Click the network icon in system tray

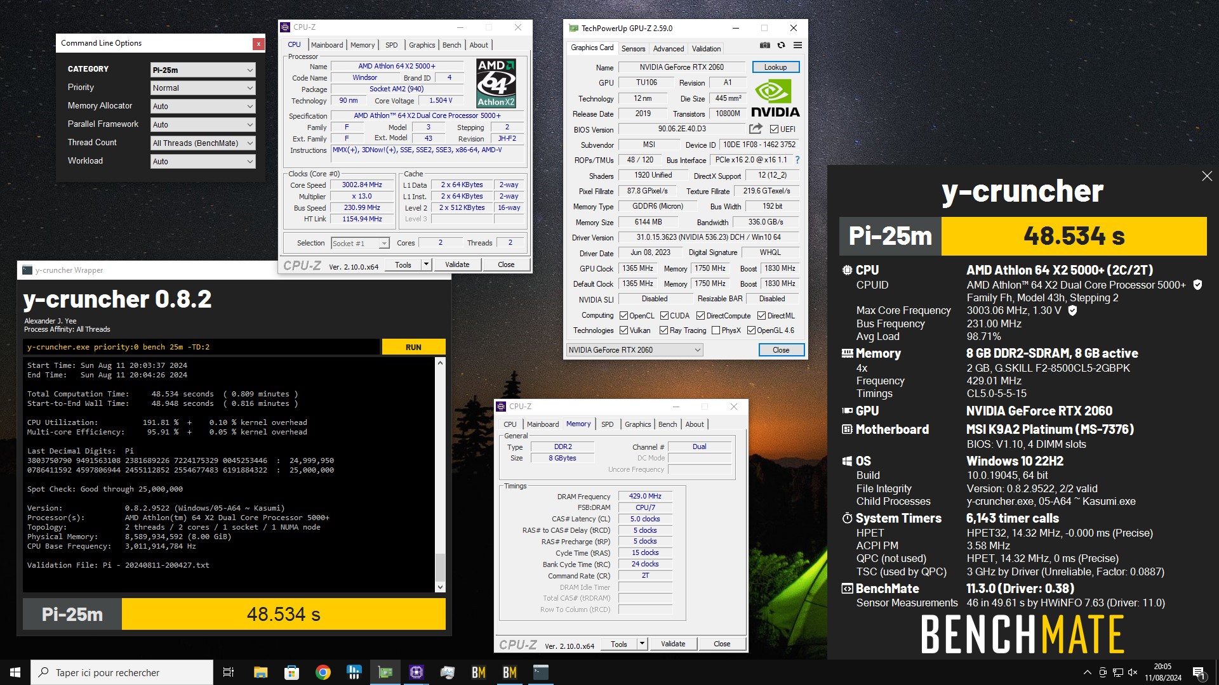click(1117, 672)
